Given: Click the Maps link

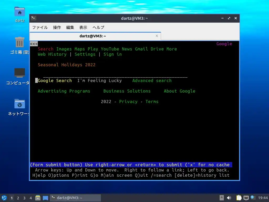Looking at the screenshot, I should [x=80, y=49].
